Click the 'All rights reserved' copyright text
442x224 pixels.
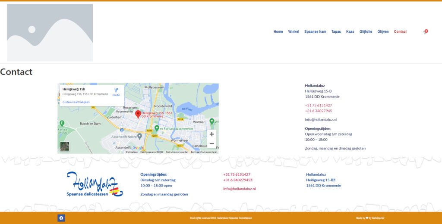pos(221,218)
